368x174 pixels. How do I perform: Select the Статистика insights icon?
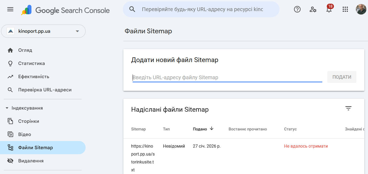(x=10, y=63)
